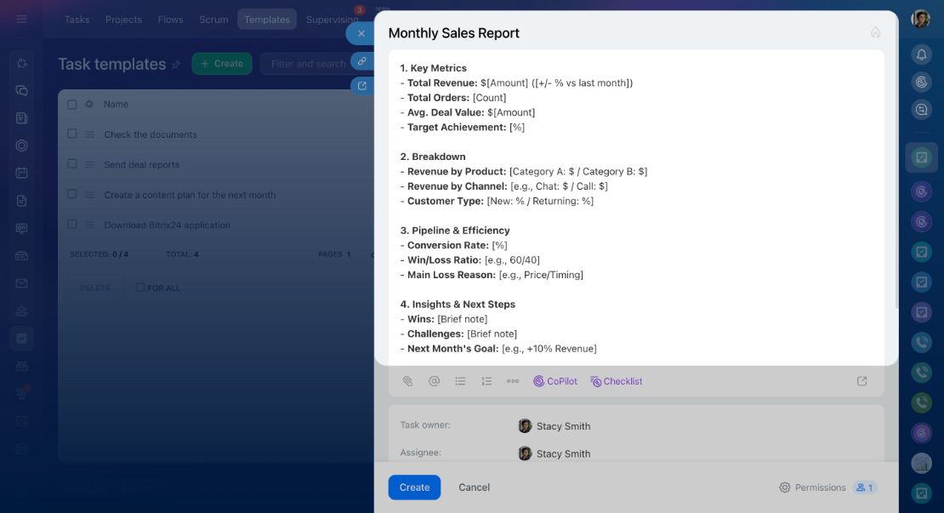This screenshot has width=944, height=513.
Task: Open Permissions settings
Action: pos(812,487)
